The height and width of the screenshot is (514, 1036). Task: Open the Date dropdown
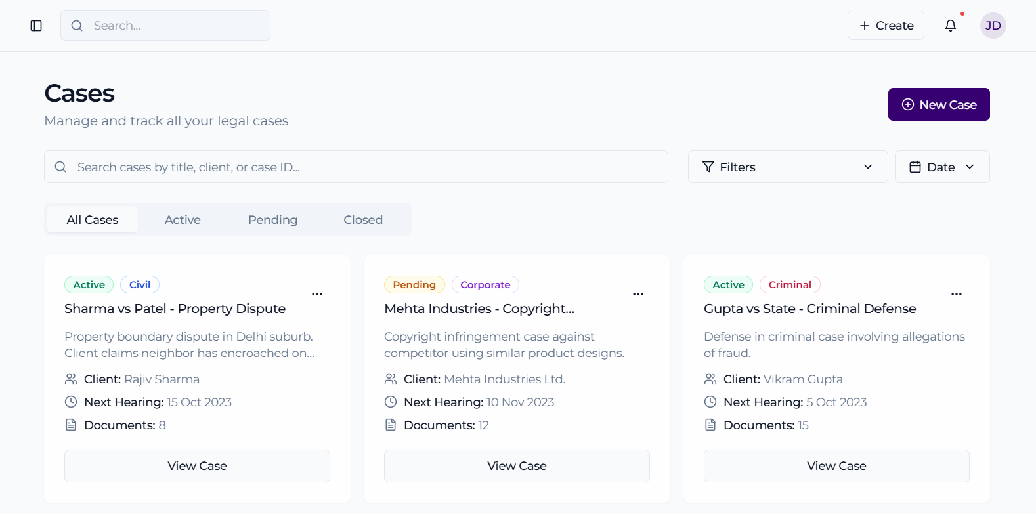click(941, 167)
